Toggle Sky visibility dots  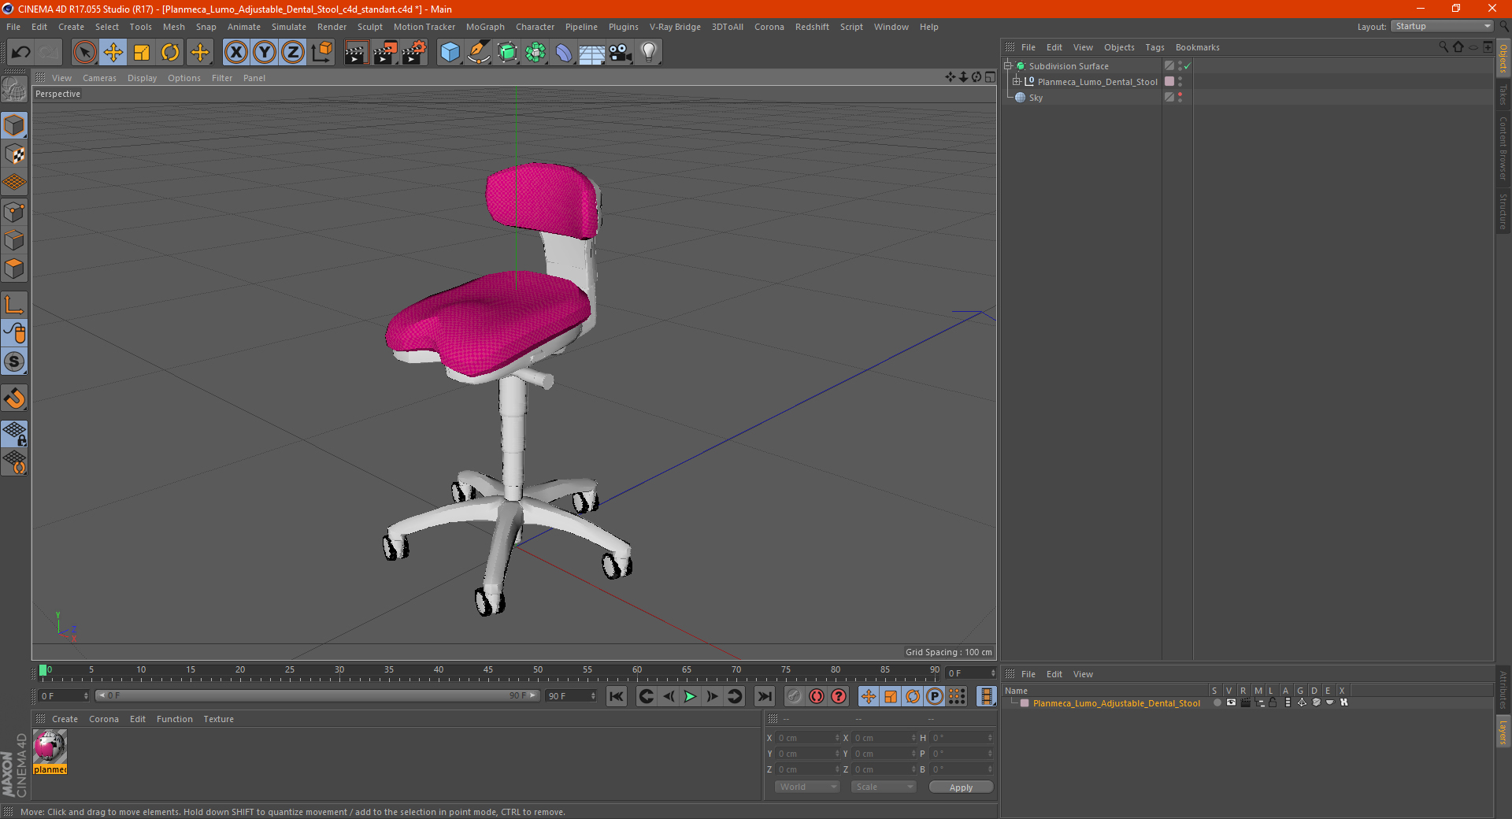[x=1180, y=98]
